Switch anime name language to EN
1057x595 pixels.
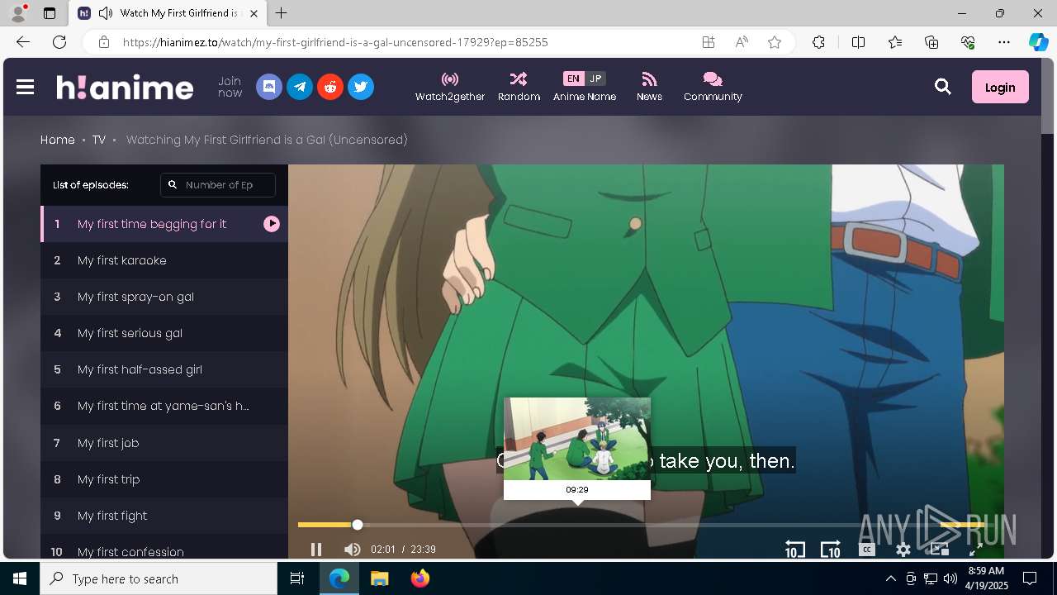click(573, 79)
